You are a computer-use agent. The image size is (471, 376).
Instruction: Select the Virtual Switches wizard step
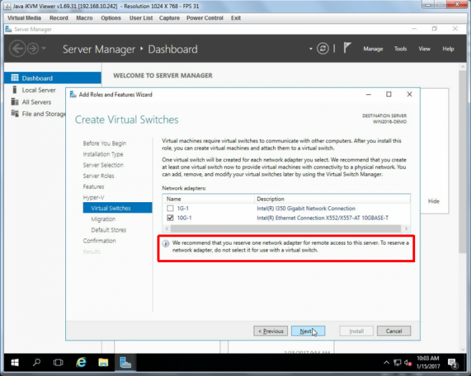pyautogui.click(x=118, y=208)
